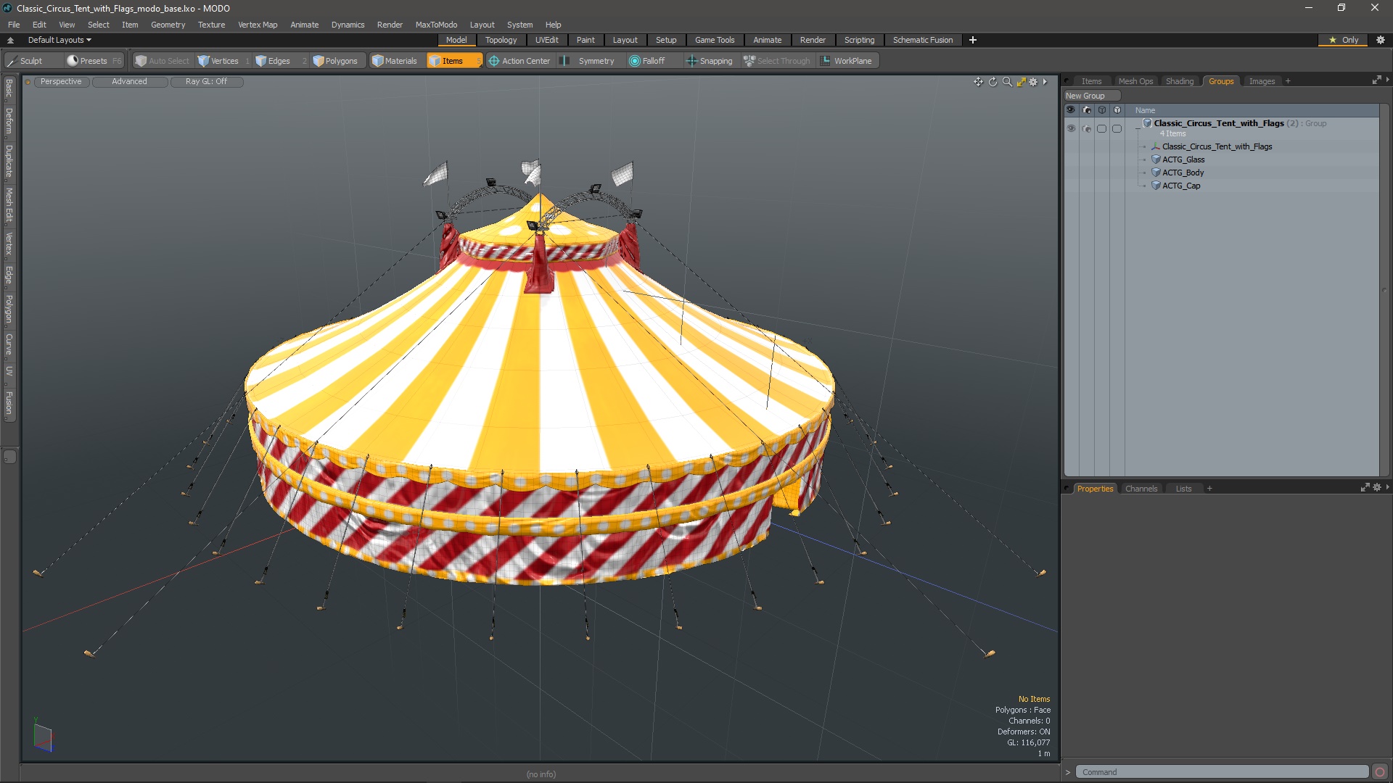Open Action Center options
This screenshot has height=783, width=1393.
tap(519, 61)
